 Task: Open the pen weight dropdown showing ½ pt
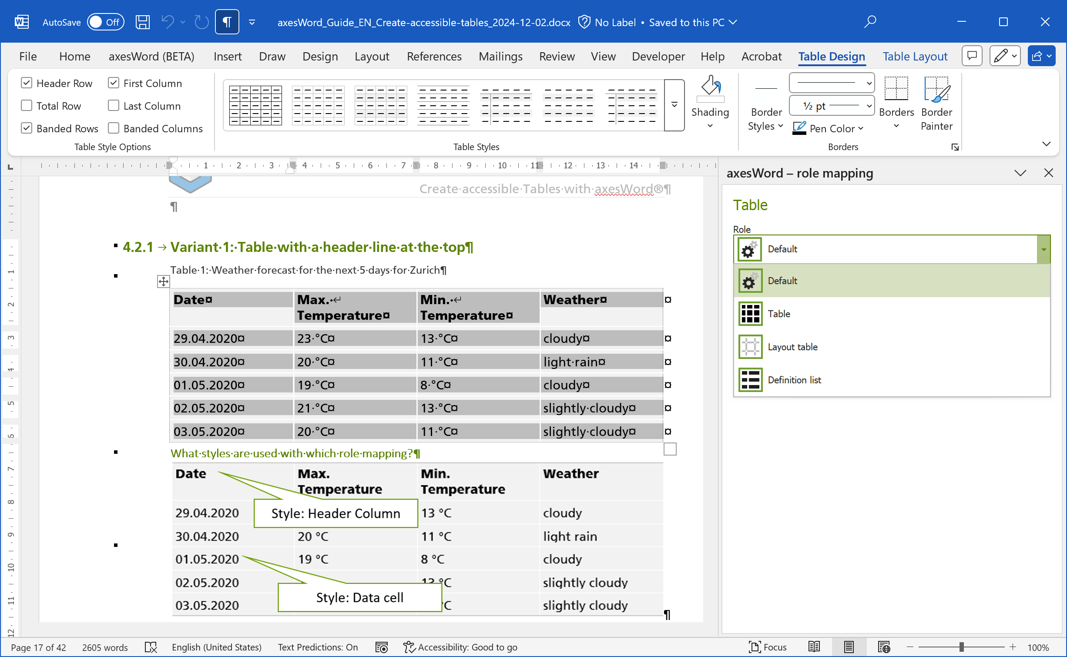pyautogui.click(x=867, y=105)
